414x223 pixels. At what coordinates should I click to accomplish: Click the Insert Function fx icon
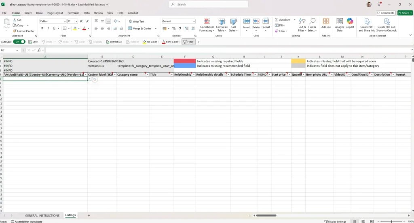[39, 50]
